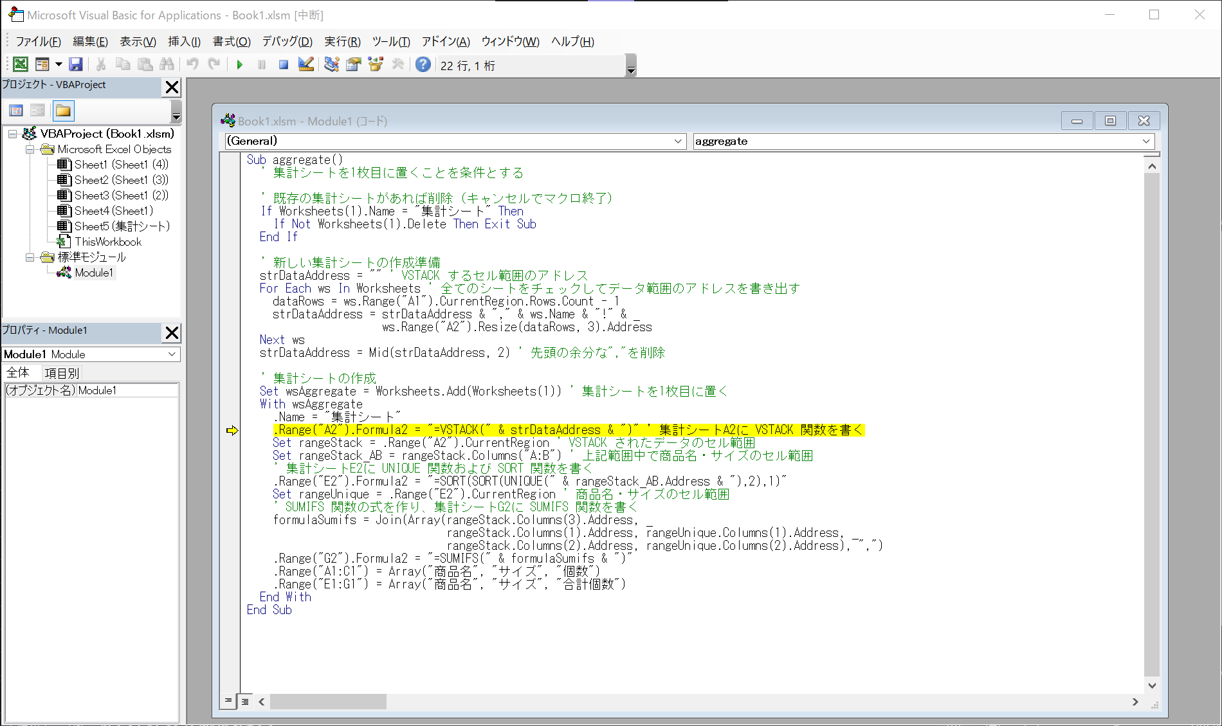Open the 実行(R) menu

pos(342,42)
